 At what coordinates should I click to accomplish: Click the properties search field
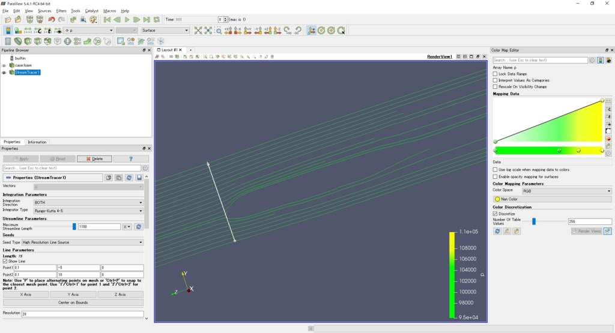tap(72, 168)
